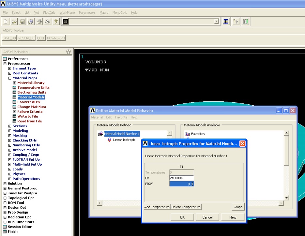Close the Linear Isotropic Properties dialog
The image size is (305, 236).
pyautogui.click(x=242, y=144)
